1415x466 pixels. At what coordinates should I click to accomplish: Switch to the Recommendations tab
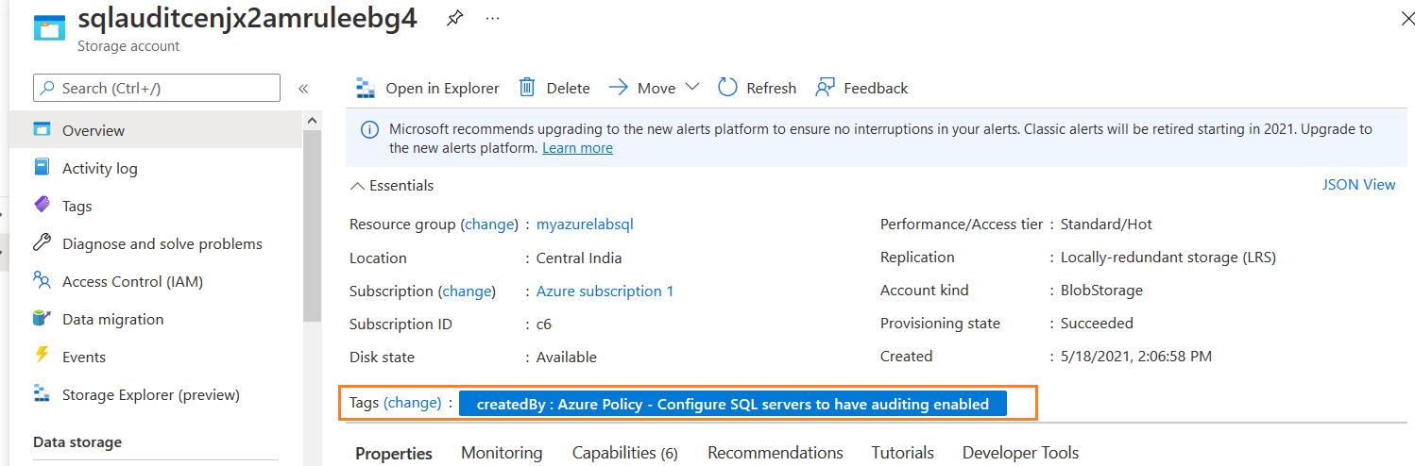(775, 453)
